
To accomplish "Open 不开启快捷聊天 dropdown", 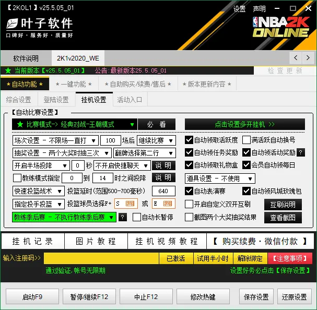I will click(122, 166).
